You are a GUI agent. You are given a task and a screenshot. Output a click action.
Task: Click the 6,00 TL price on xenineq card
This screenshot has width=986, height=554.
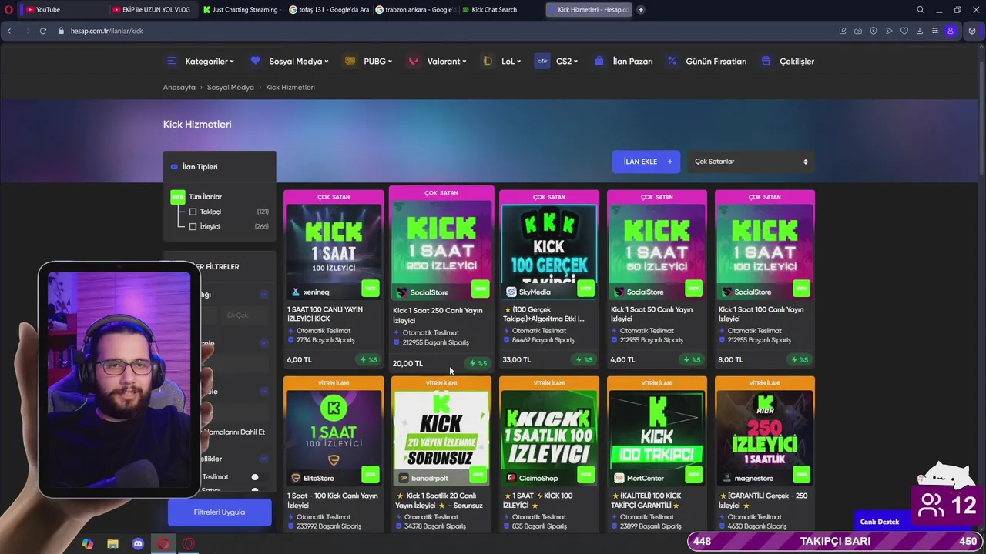point(300,360)
